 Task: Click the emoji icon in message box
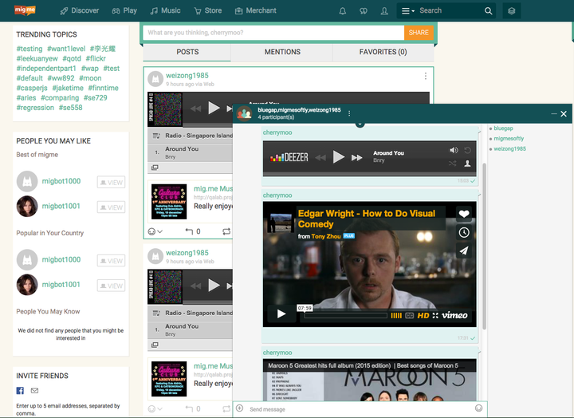[478, 408]
